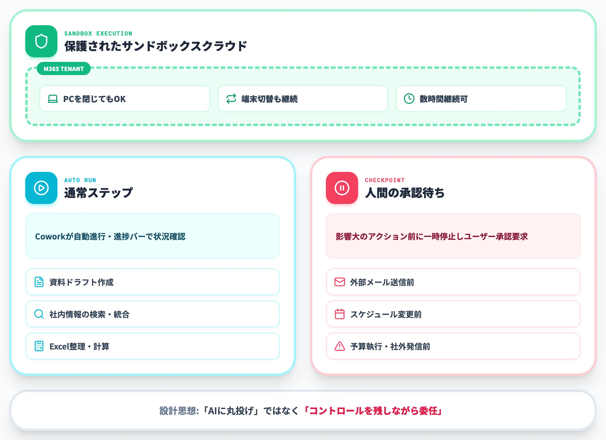
Task: Select the 数時間継続可 card
Action: click(481, 99)
